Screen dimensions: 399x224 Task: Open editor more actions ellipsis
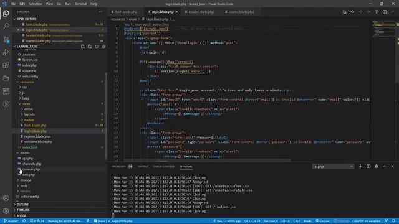pyautogui.click(x=393, y=12)
